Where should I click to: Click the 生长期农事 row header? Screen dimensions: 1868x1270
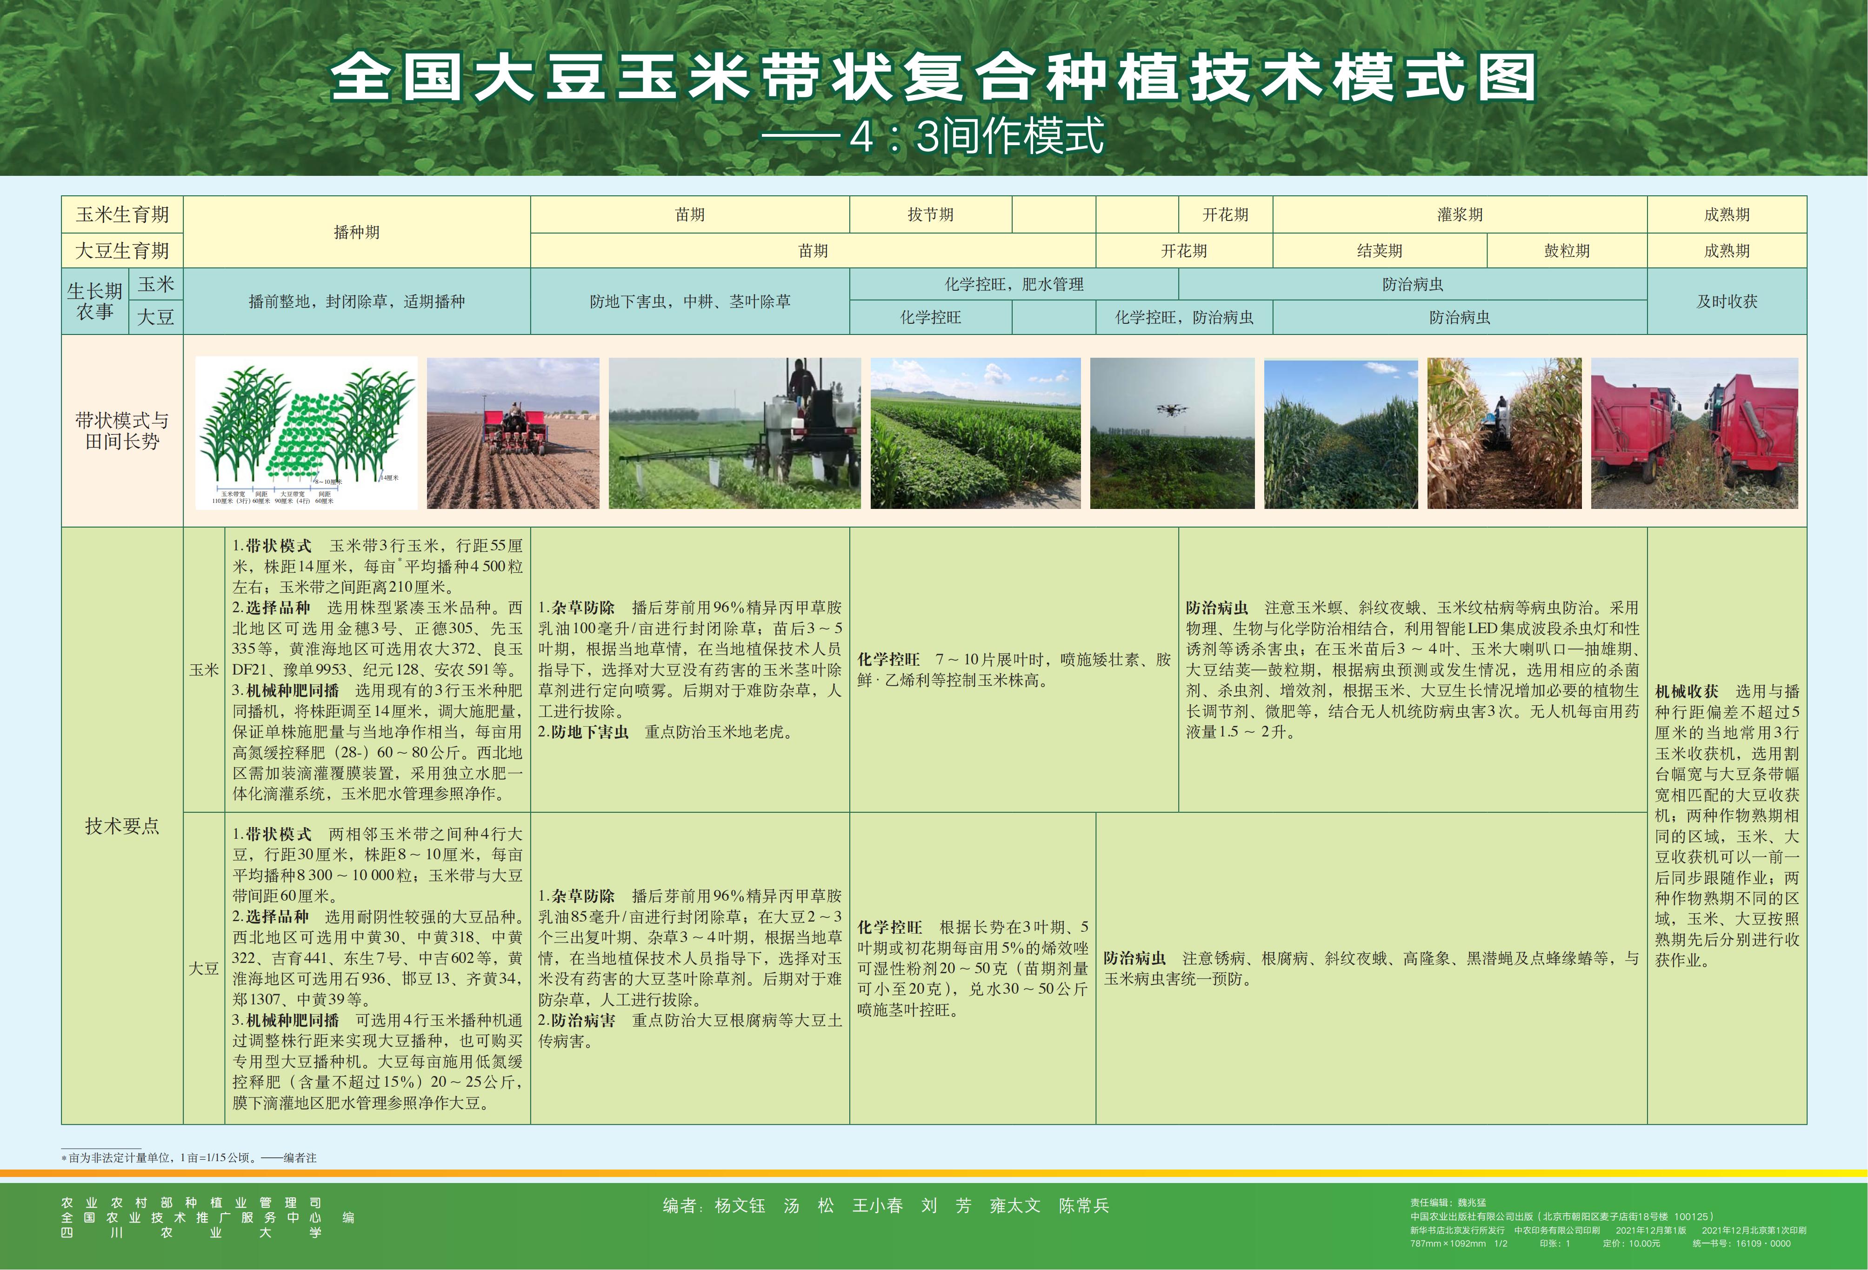coord(95,301)
